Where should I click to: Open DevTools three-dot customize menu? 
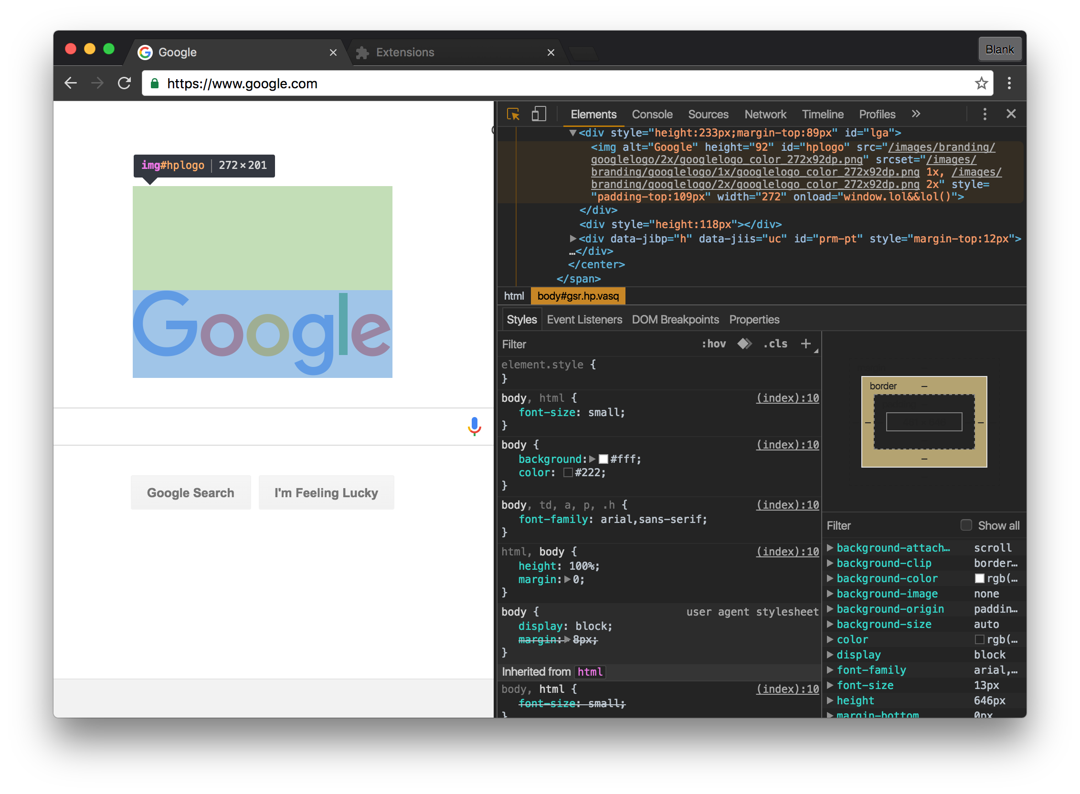(x=985, y=114)
